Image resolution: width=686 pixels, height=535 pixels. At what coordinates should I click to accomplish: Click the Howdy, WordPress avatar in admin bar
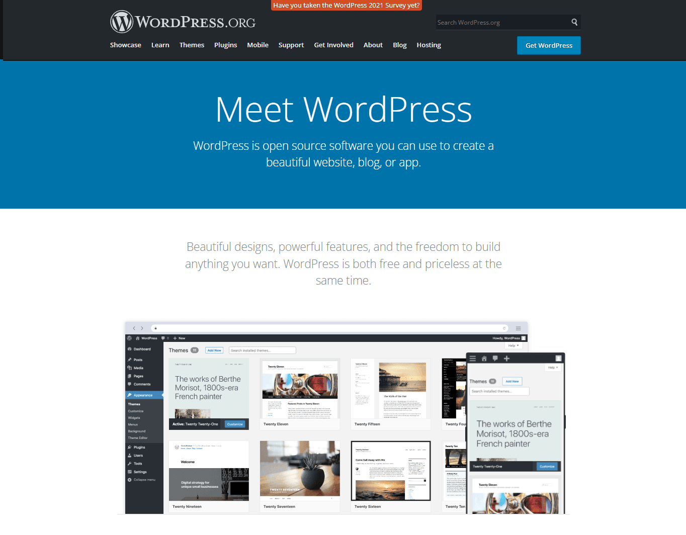524,338
